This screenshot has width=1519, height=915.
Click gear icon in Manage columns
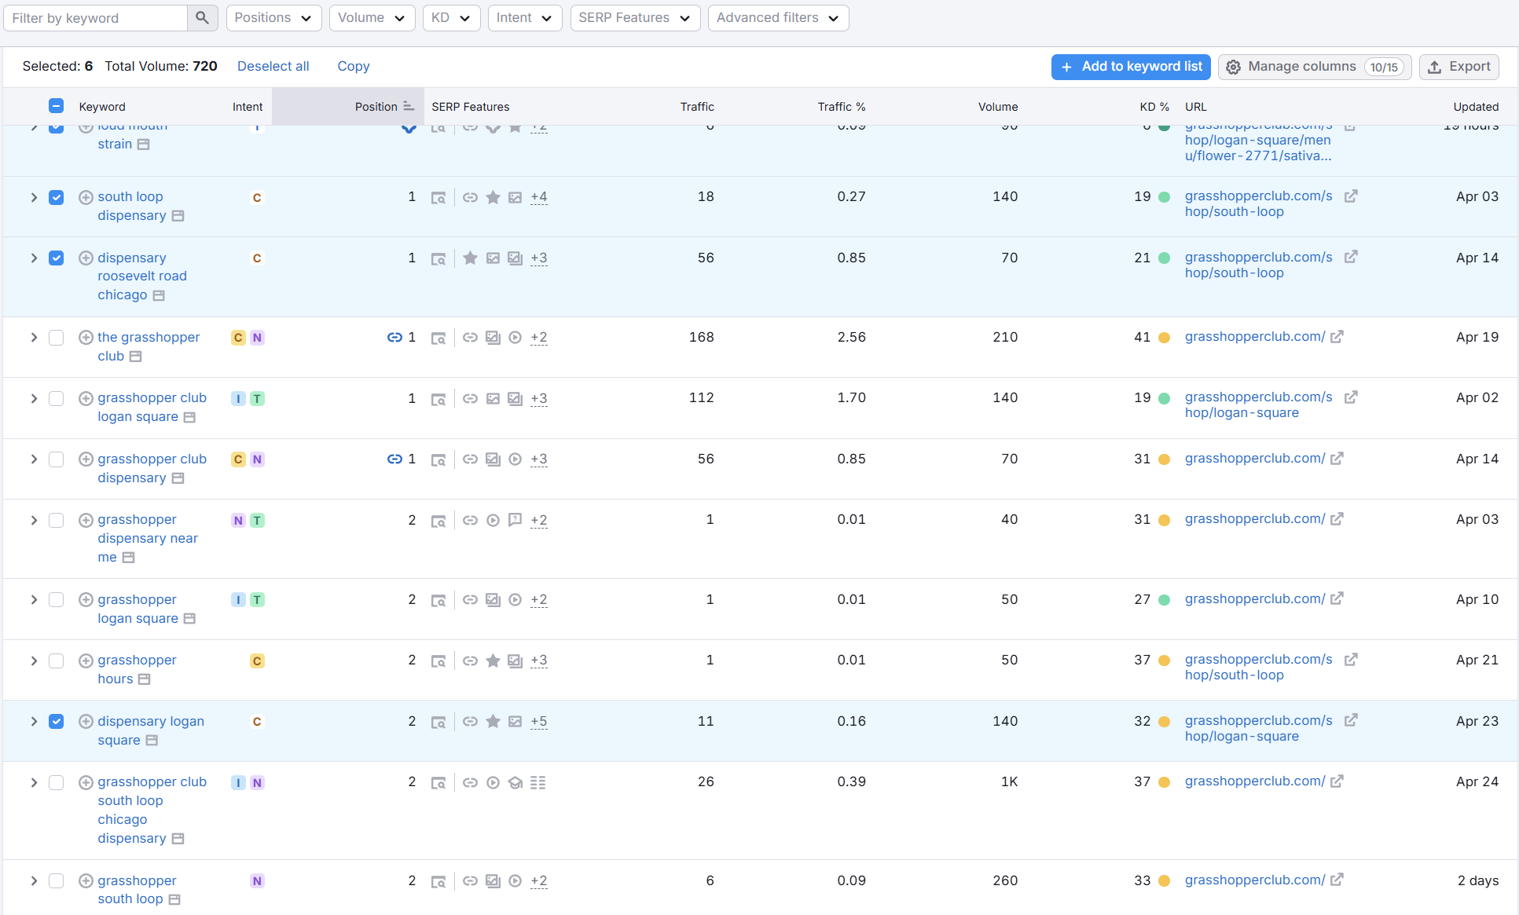point(1234,68)
